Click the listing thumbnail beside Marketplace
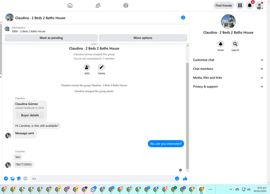The width and height of the screenshot is (270, 194). 7,29
